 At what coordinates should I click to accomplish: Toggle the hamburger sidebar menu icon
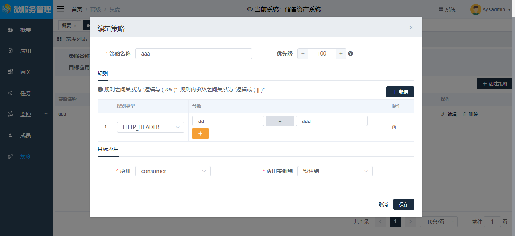(60, 9)
